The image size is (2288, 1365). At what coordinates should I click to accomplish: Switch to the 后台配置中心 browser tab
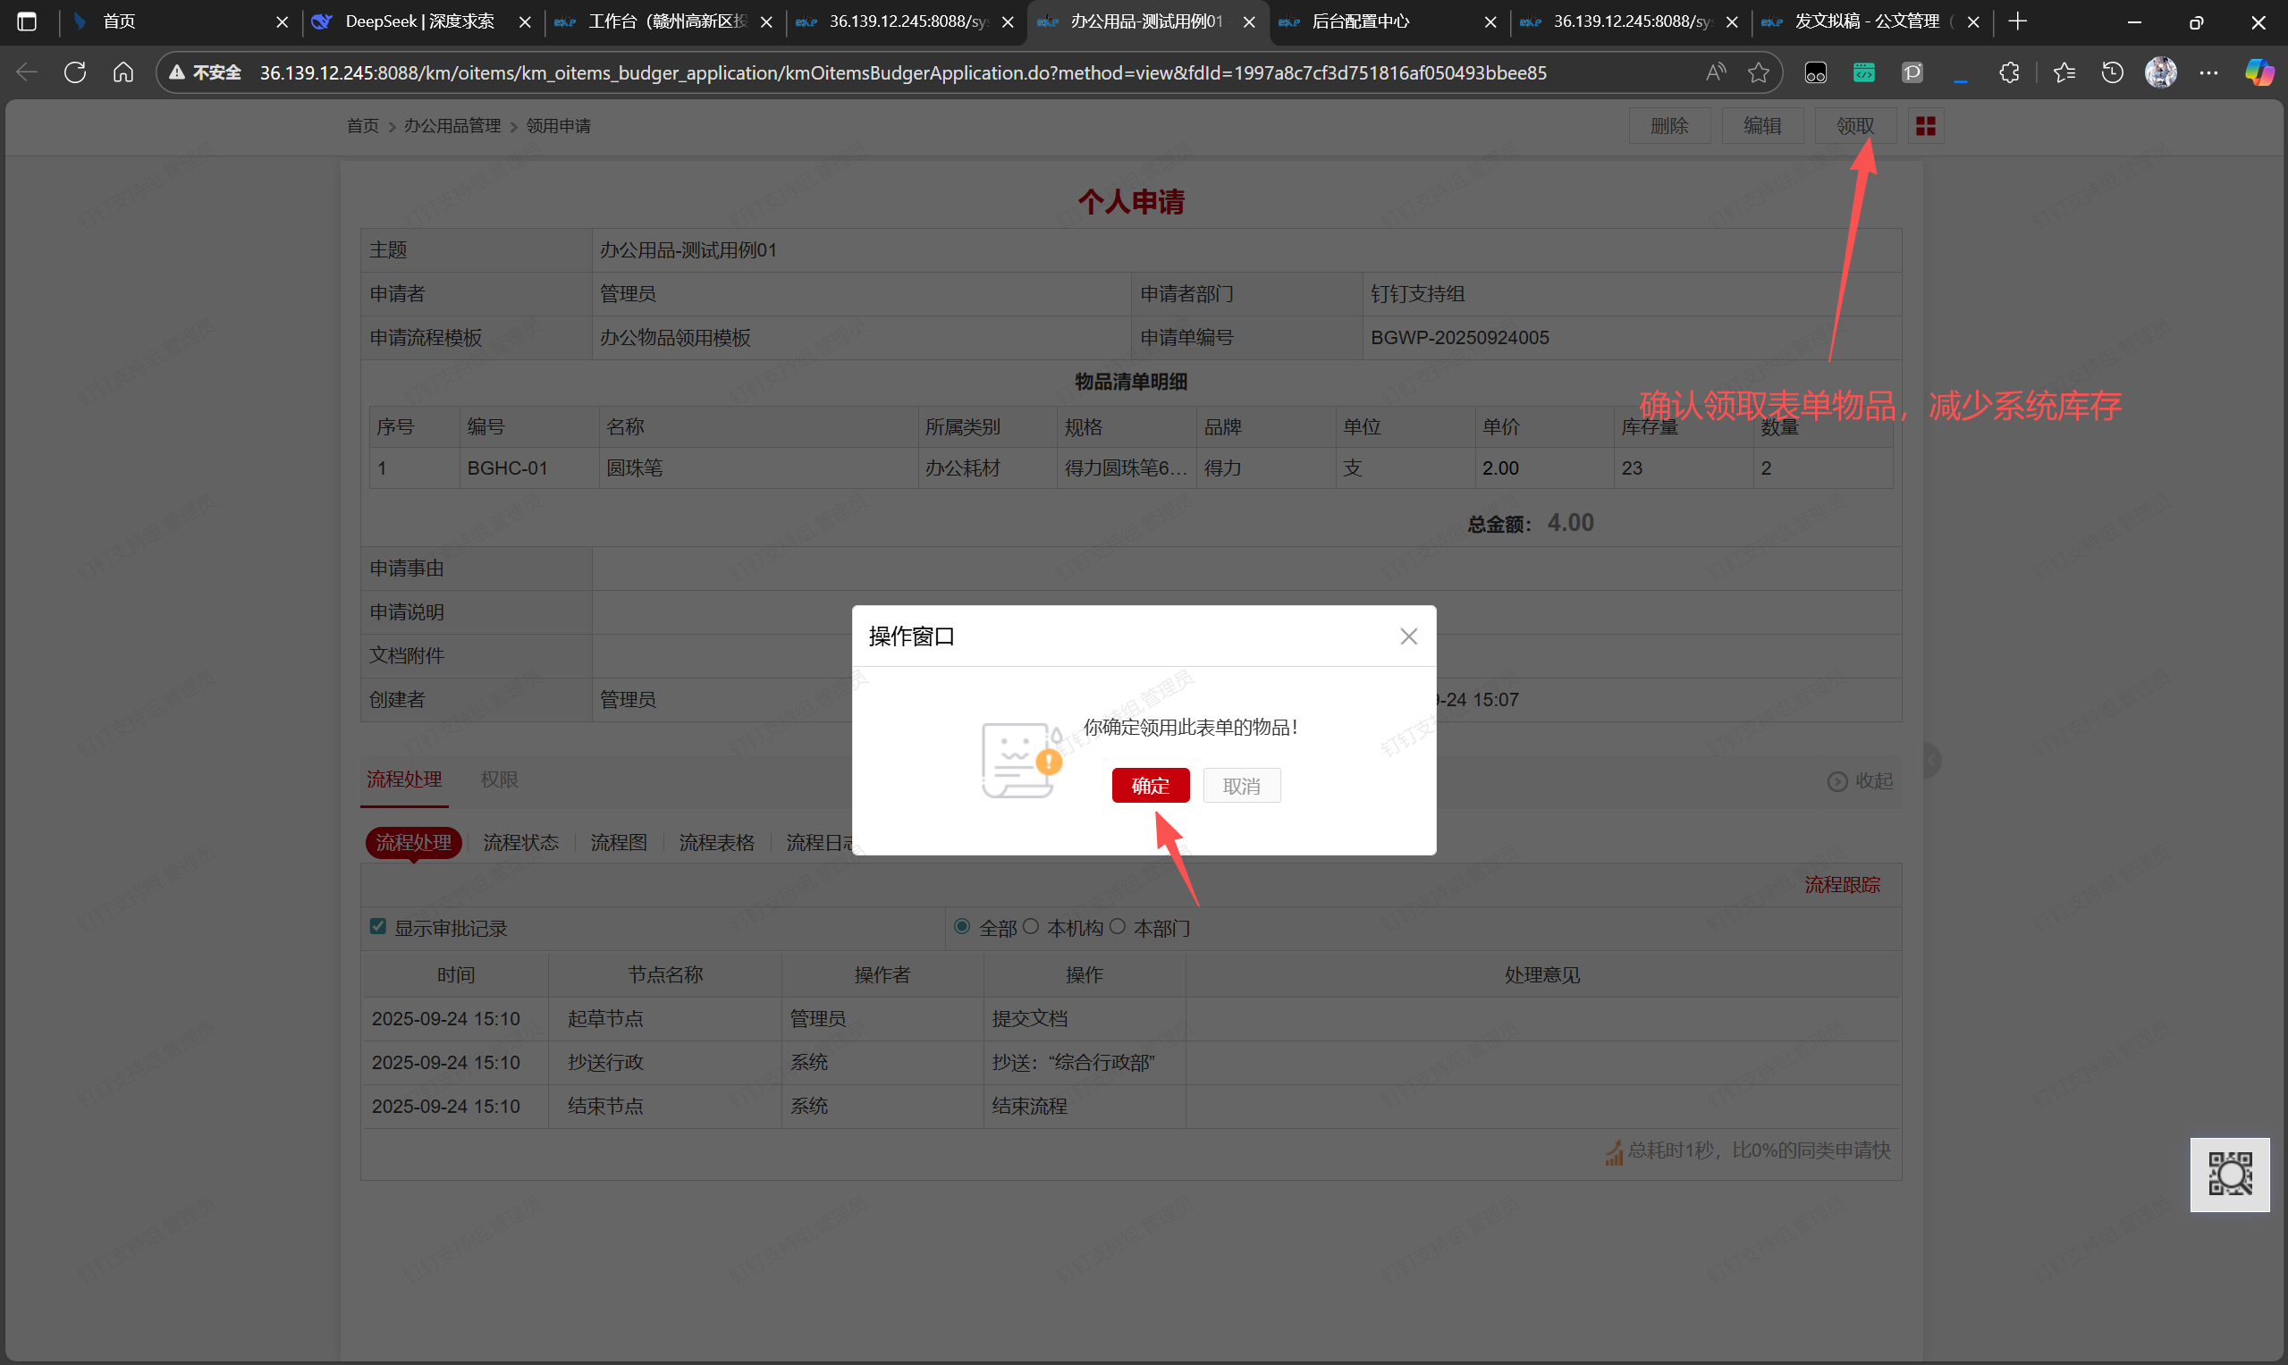1360,21
